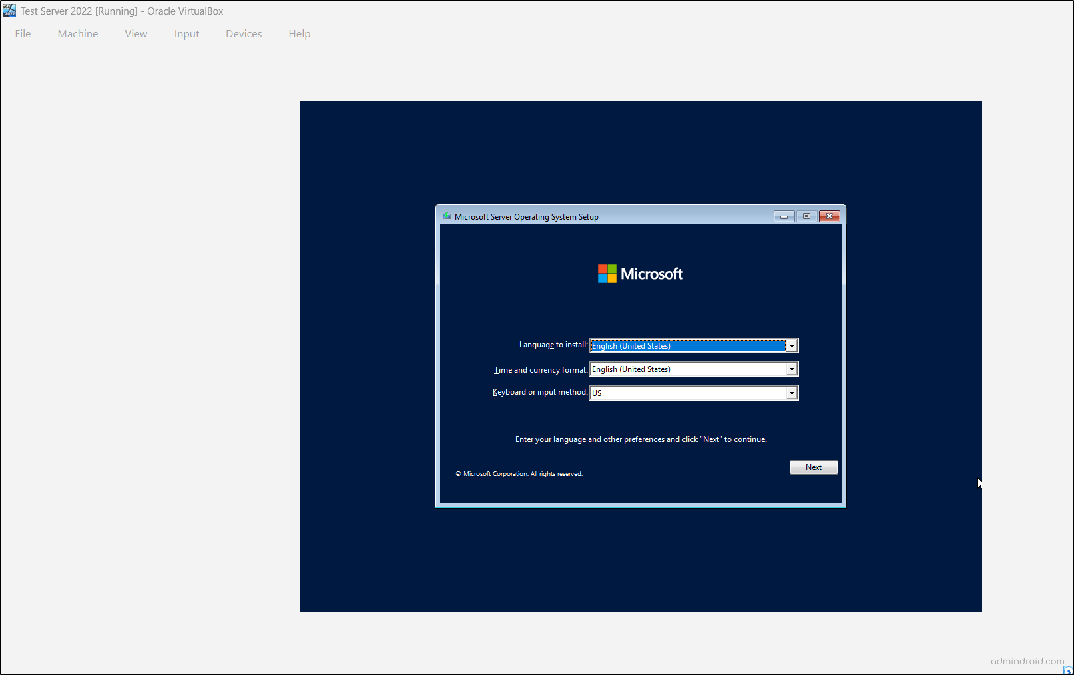
Task: Click the admindroid.com watermark text
Action: (x=1026, y=661)
